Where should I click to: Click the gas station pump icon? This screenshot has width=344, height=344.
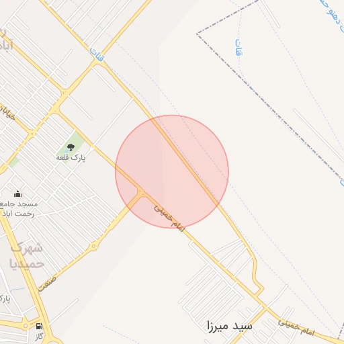[x=39, y=326]
